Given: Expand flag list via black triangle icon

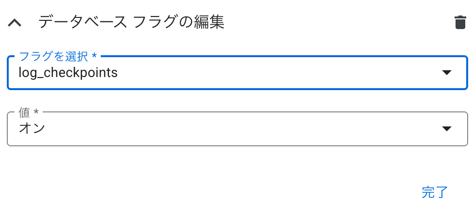Looking at the screenshot, I should (446, 72).
